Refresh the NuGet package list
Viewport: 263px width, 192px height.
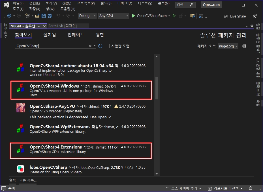coord(100,46)
